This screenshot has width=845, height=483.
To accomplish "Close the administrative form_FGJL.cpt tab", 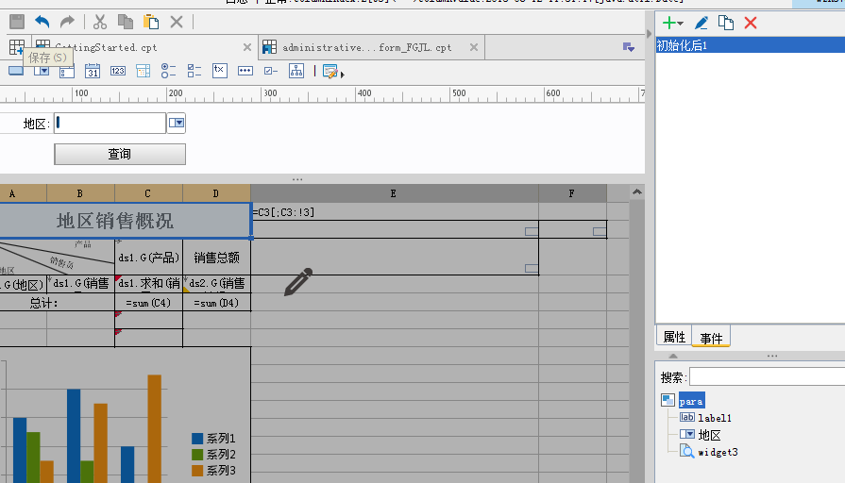I will point(474,47).
